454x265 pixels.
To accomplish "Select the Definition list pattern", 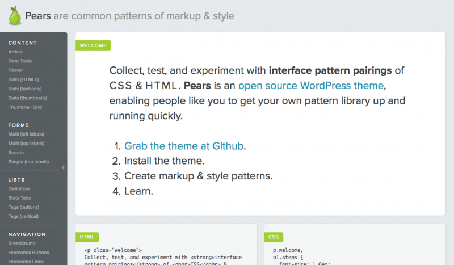I will [19, 188].
